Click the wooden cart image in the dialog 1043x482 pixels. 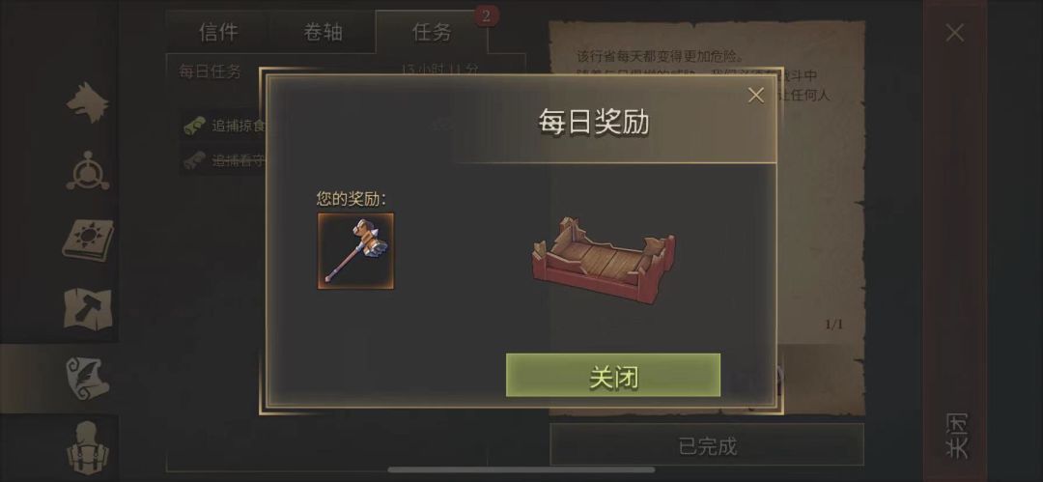coord(604,260)
